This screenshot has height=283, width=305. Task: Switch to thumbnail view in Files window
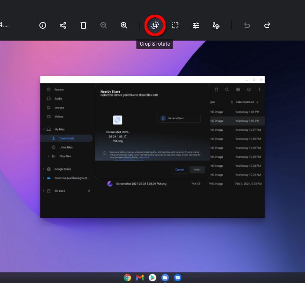(x=238, y=90)
